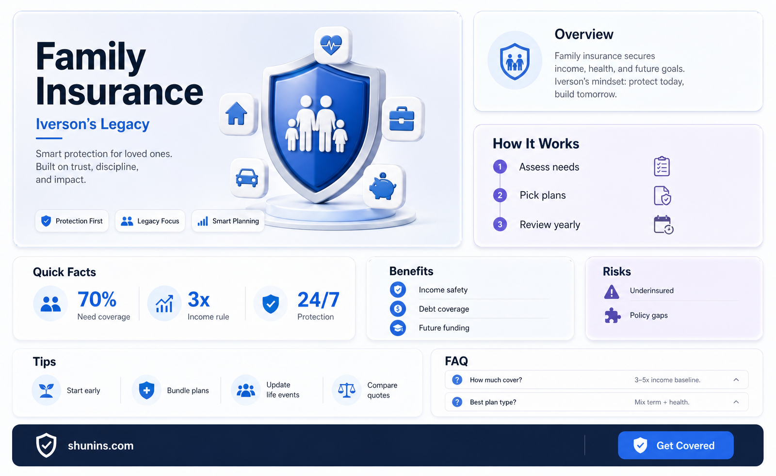Click the Bundle plans shield plus icon
Screen dimensions: 776x476
point(146,390)
